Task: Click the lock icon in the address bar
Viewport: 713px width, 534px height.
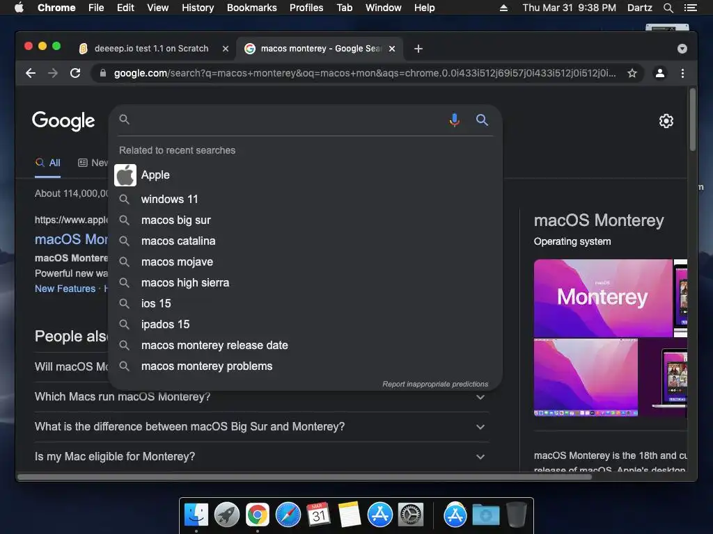Action: pyautogui.click(x=103, y=73)
